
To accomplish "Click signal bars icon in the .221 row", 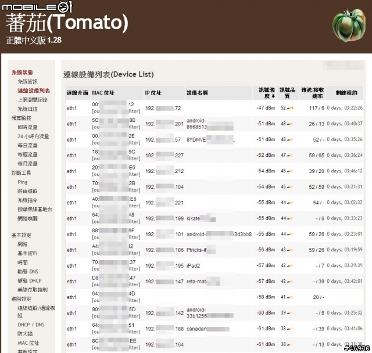I will click(290, 203).
